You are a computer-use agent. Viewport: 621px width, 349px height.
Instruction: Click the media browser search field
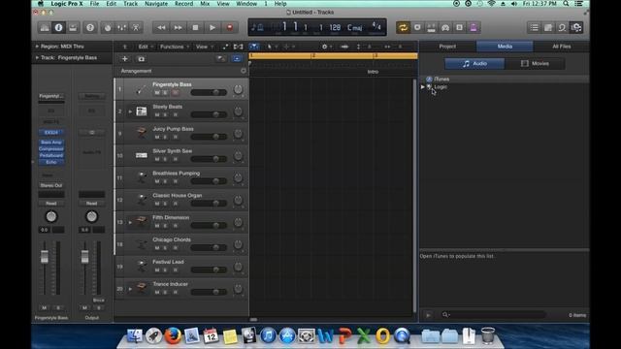[x=493, y=315]
